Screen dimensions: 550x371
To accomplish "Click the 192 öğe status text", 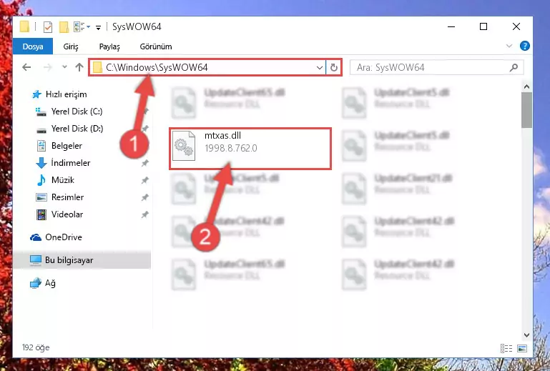I will [x=36, y=347].
